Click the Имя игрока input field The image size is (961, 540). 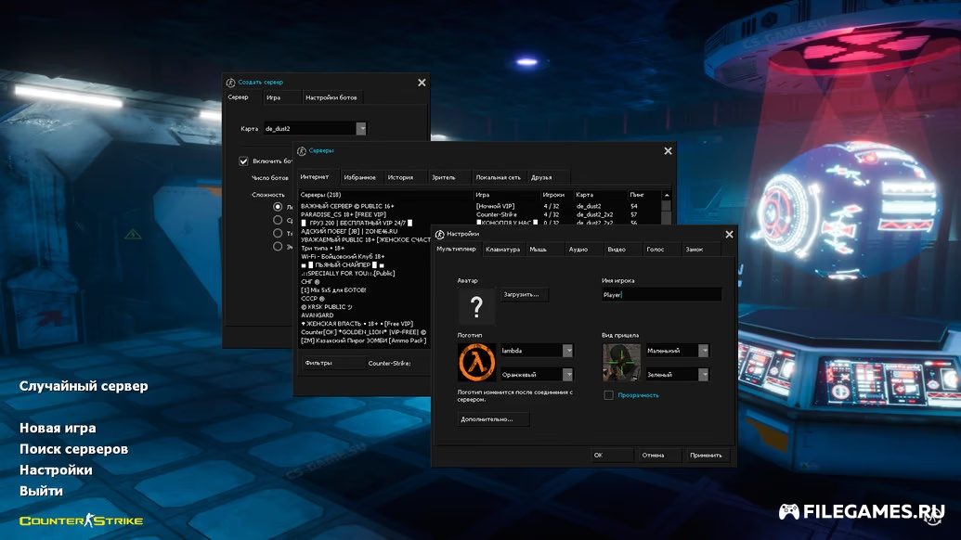coord(661,295)
